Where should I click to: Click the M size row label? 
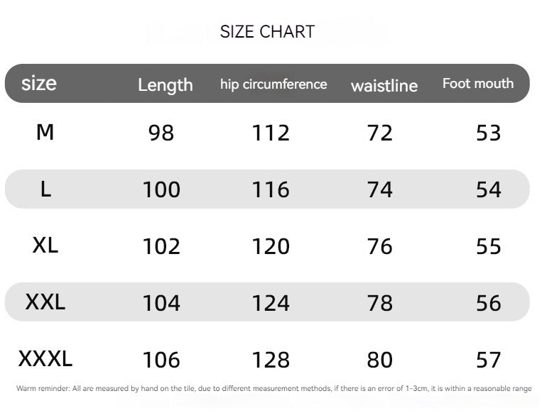(x=45, y=132)
